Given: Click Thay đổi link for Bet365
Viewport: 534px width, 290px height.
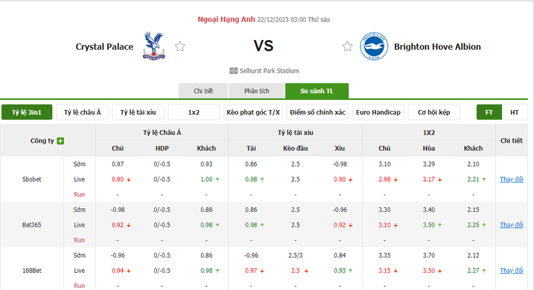Looking at the screenshot, I should point(511,225).
